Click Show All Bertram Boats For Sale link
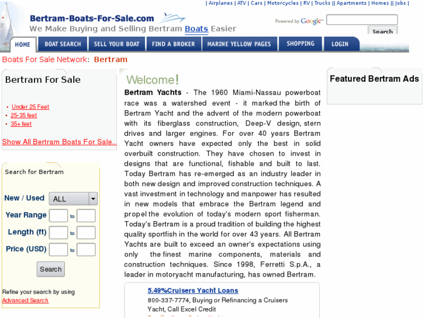The height and width of the screenshot is (318, 425). (60, 142)
